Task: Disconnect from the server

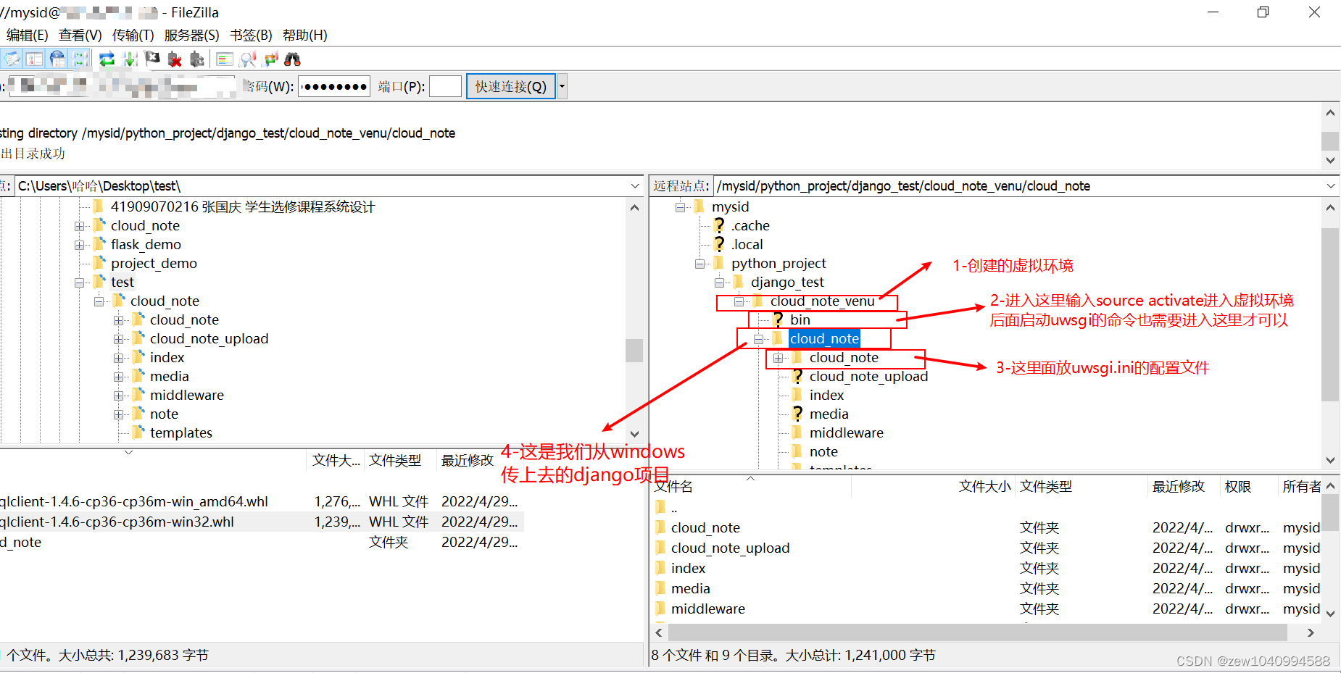Action: 175,59
